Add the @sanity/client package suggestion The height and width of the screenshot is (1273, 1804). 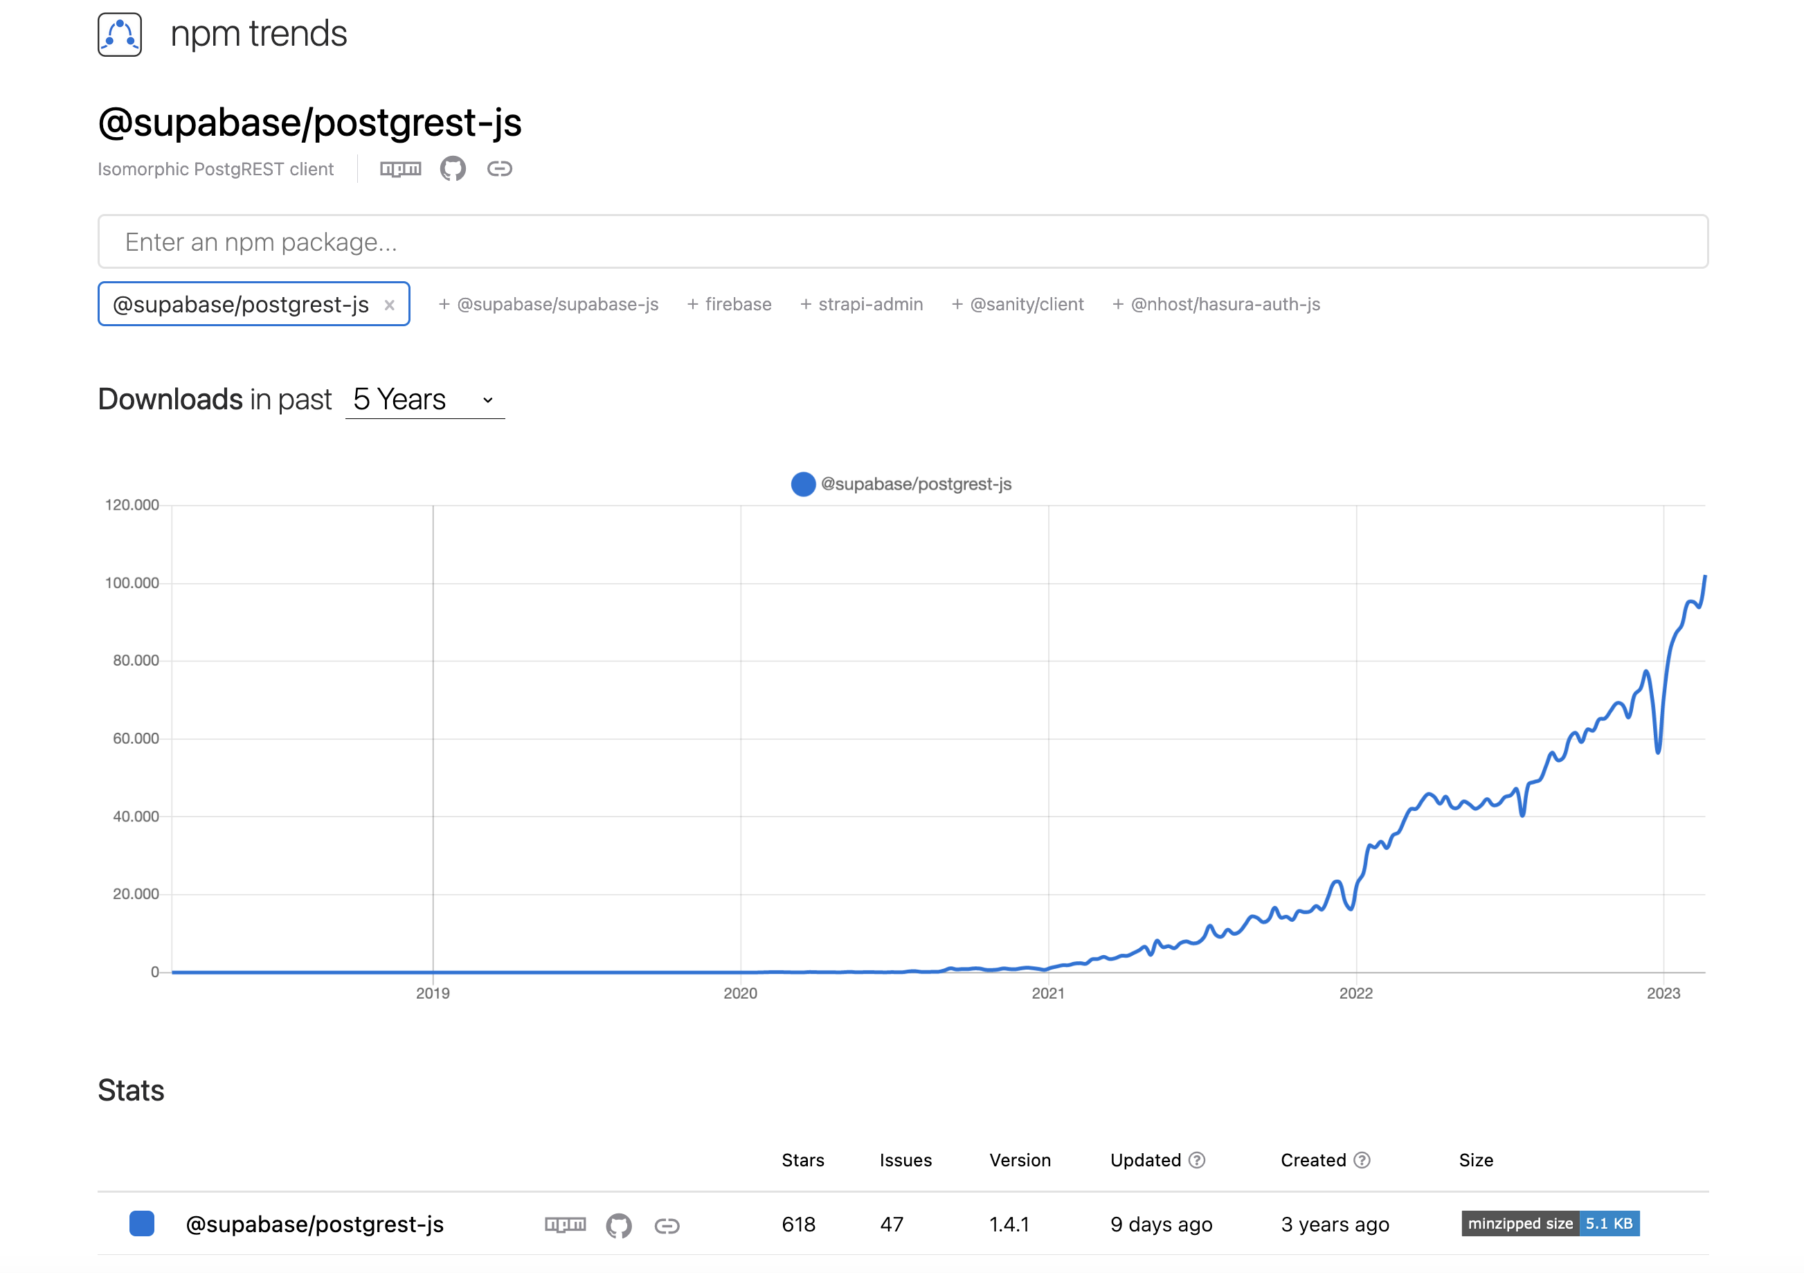point(1018,304)
